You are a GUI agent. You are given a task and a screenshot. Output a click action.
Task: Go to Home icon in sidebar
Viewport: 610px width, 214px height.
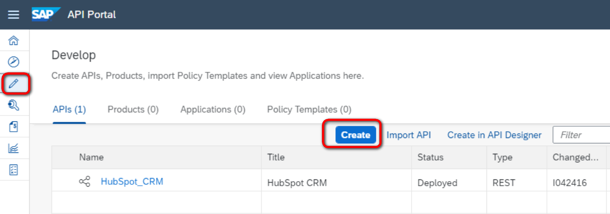(14, 41)
